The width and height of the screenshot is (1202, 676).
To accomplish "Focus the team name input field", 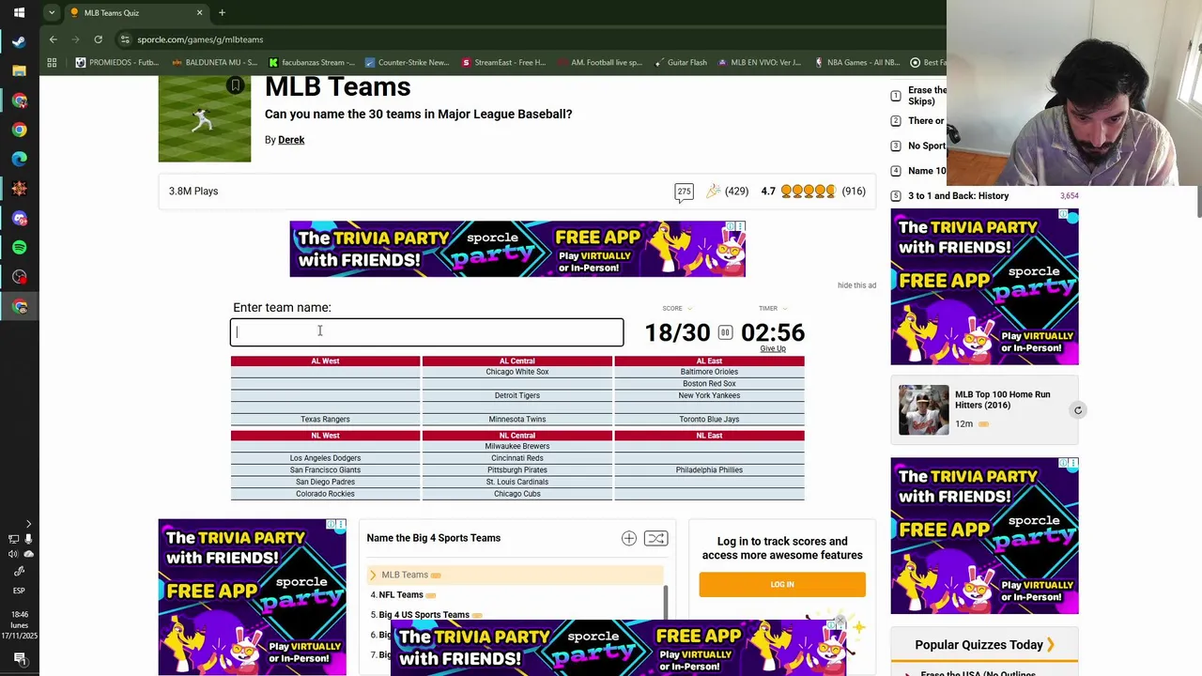I will pyautogui.click(x=427, y=332).
